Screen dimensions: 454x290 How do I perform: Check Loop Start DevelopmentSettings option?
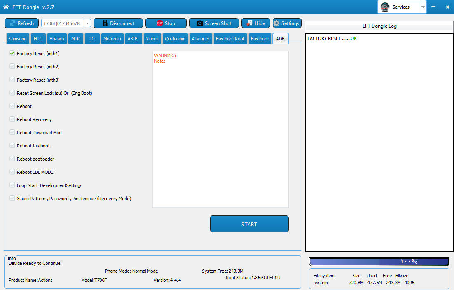click(x=12, y=185)
